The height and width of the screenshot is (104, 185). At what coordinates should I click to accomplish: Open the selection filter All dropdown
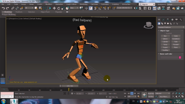(x=29, y=8)
